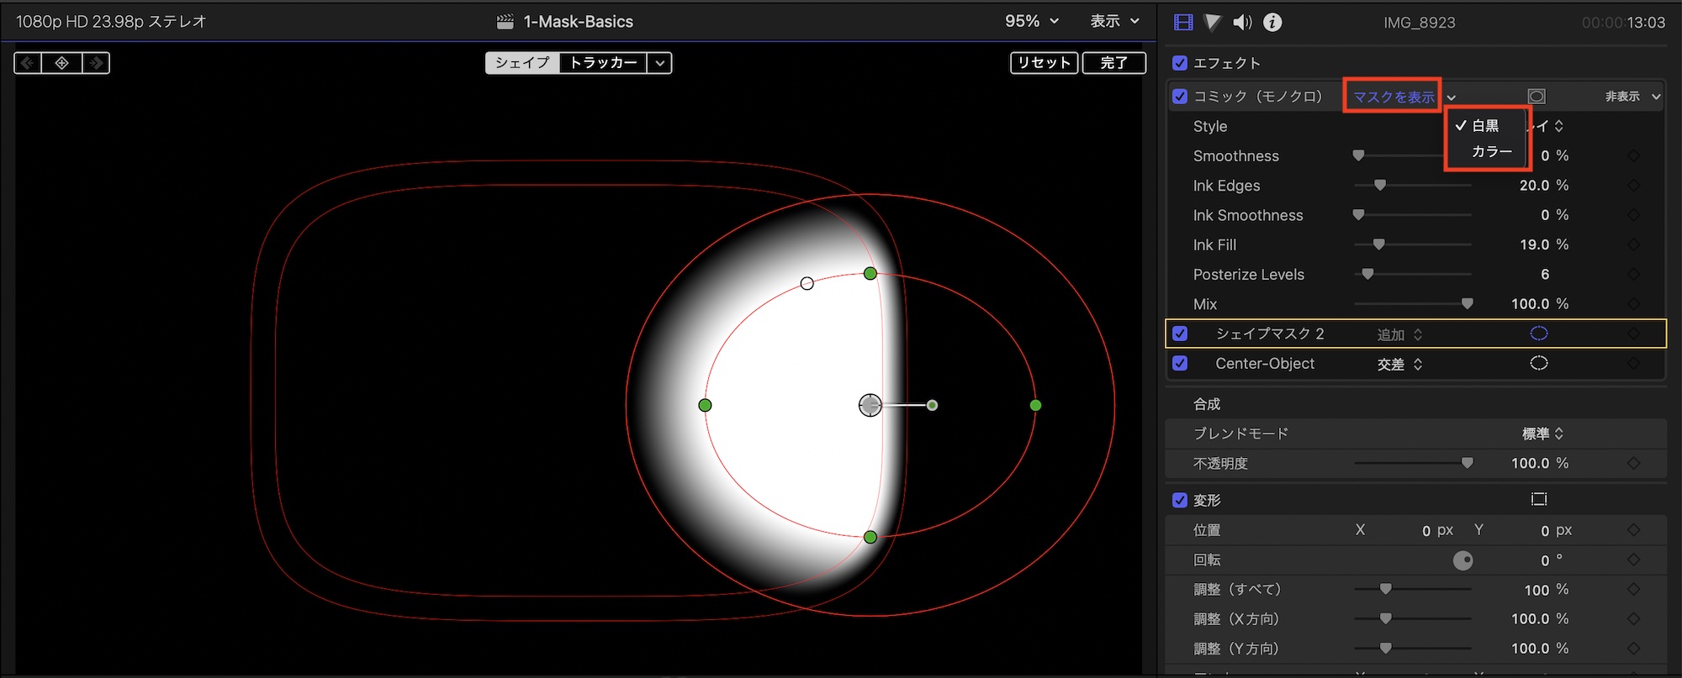Click the 不透明度 opacity slider handle
Image resolution: width=1682 pixels, height=678 pixels.
pyautogui.click(x=1467, y=463)
